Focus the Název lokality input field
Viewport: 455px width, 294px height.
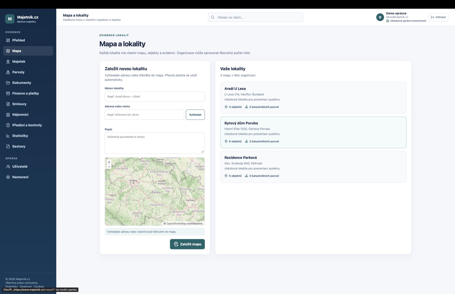pyautogui.click(x=155, y=97)
